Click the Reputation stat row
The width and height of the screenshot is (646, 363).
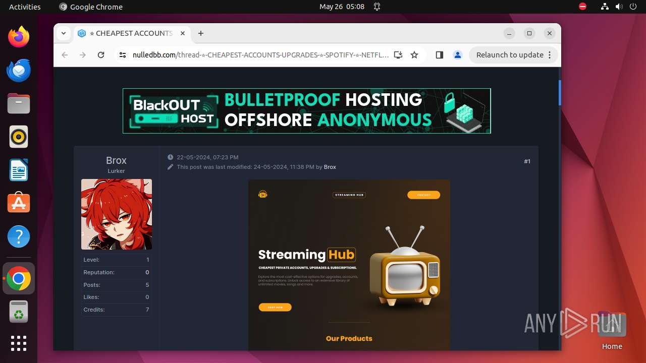pyautogui.click(x=116, y=272)
